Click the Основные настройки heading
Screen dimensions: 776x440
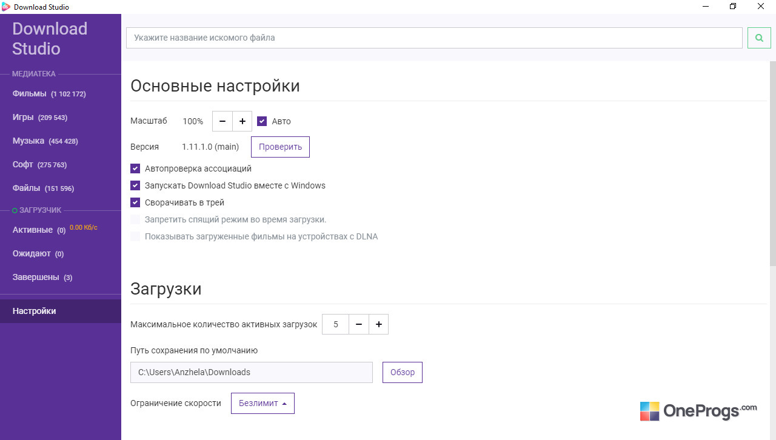pos(215,86)
